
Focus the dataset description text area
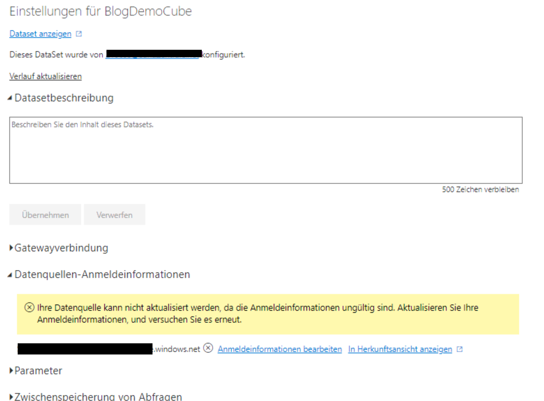(266, 150)
